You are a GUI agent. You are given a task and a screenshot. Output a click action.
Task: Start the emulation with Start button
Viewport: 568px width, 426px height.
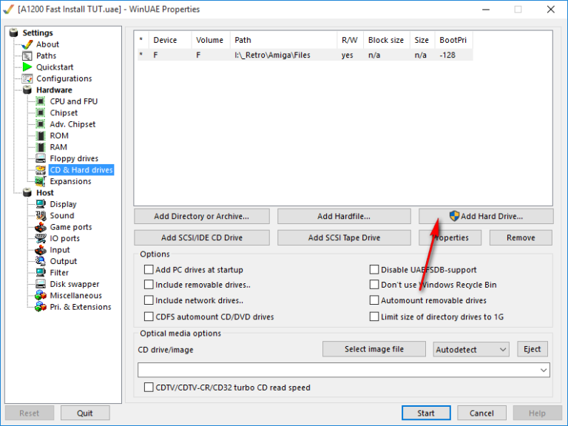pos(426,413)
